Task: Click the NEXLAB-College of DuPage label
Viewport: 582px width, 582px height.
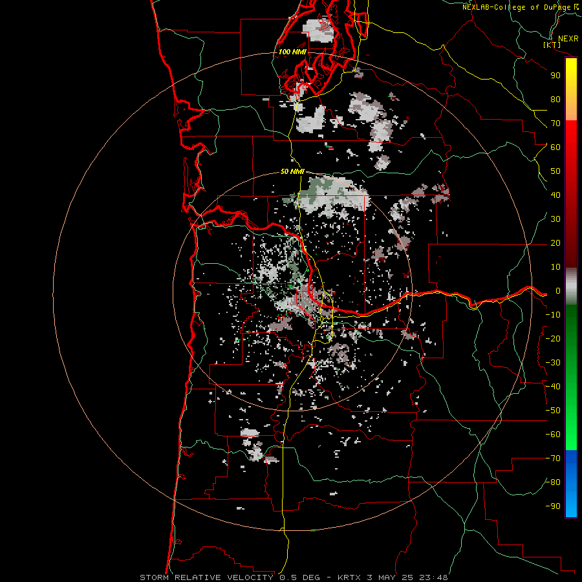Action: 516,7
